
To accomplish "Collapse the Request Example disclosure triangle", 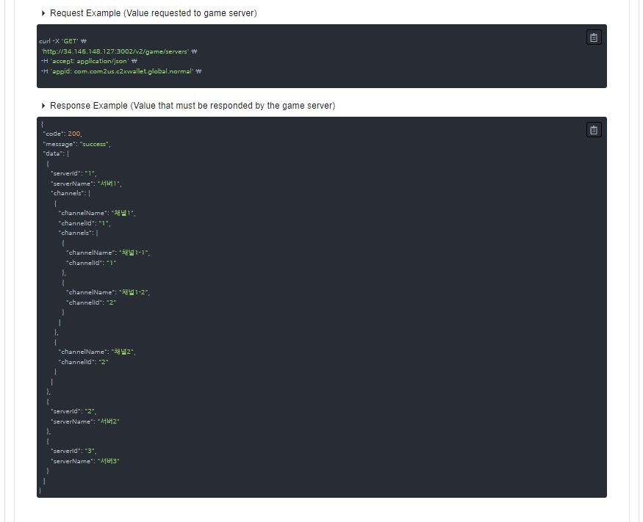I will click(x=43, y=13).
